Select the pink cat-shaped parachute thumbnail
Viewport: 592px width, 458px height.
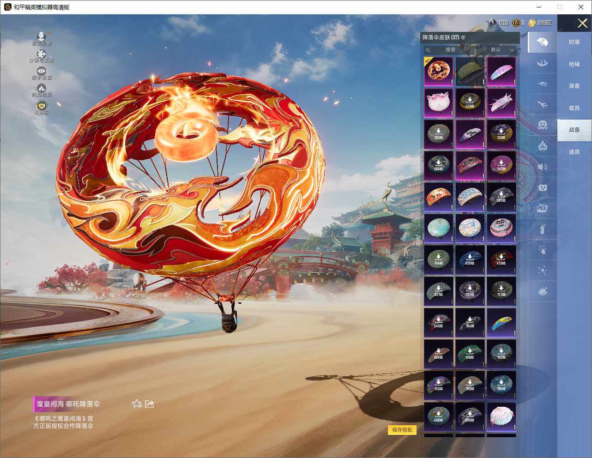pos(438,102)
